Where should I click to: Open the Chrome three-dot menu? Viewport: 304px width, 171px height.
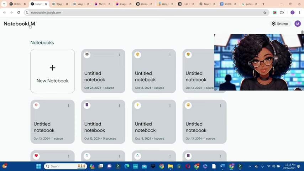(299, 12)
